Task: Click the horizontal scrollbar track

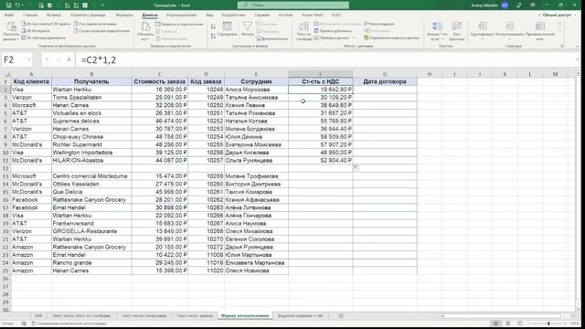Action: click(x=506, y=316)
